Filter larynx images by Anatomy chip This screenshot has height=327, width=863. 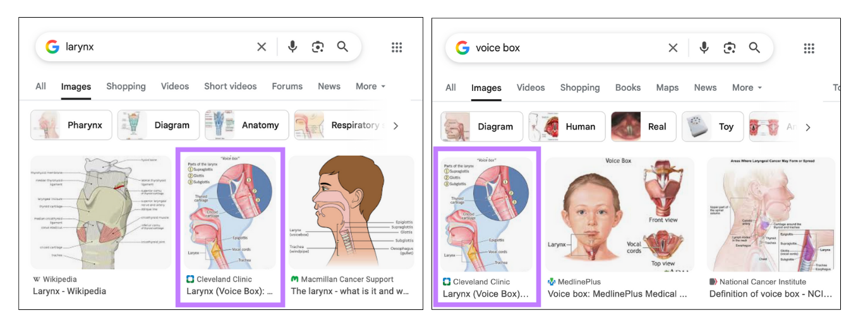pyautogui.click(x=247, y=125)
